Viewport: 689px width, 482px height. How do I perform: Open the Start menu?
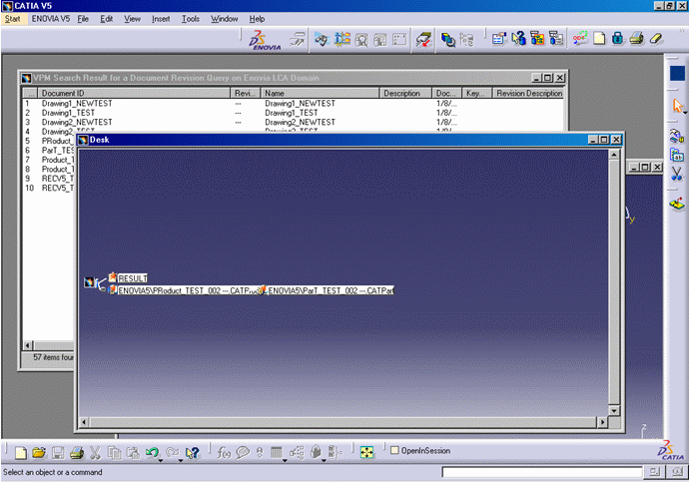pos(12,19)
